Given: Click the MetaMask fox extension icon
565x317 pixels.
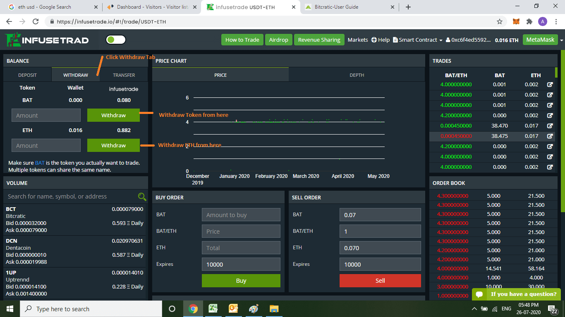Looking at the screenshot, I should click(516, 21).
